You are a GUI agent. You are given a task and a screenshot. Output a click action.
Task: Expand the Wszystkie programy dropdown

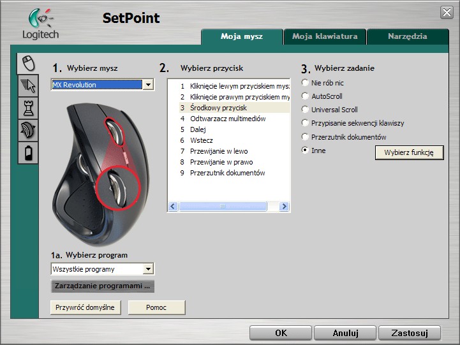click(x=148, y=269)
